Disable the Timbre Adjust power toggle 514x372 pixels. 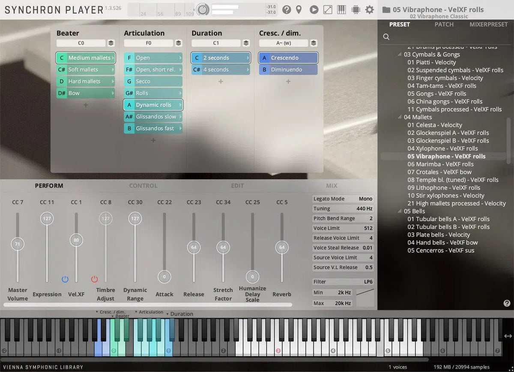click(95, 279)
